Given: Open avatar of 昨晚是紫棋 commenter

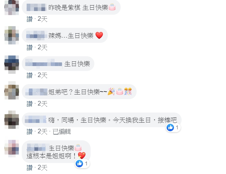Looking at the screenshot, I should pos(12,7).
